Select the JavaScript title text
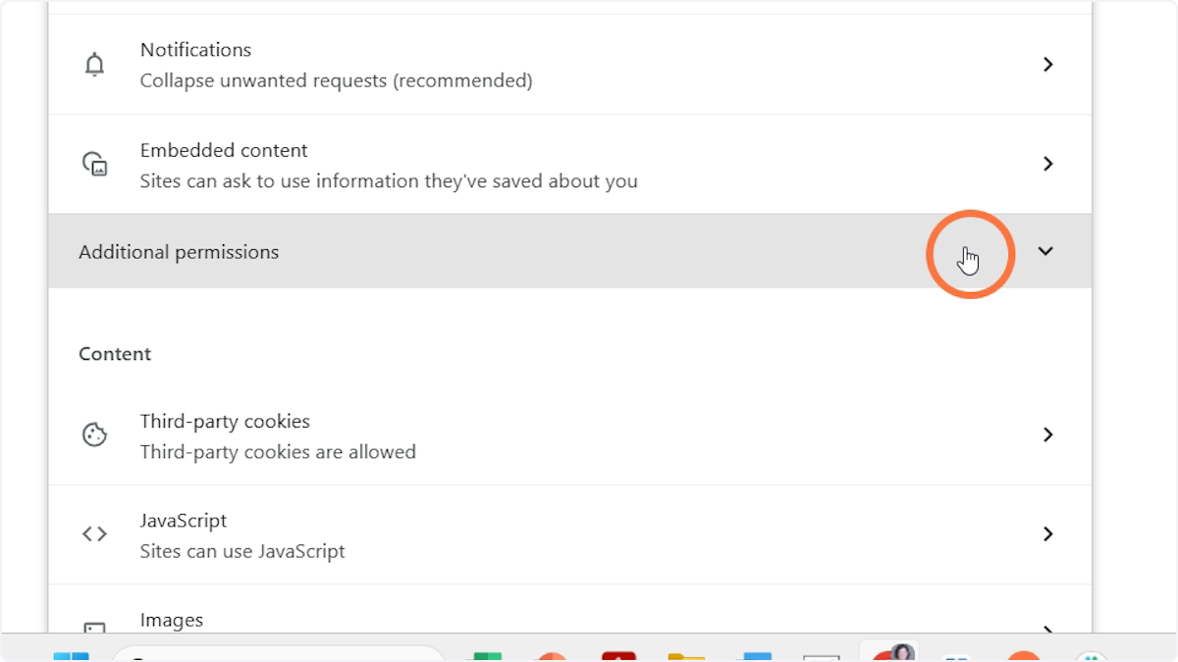 click(184, 521)
